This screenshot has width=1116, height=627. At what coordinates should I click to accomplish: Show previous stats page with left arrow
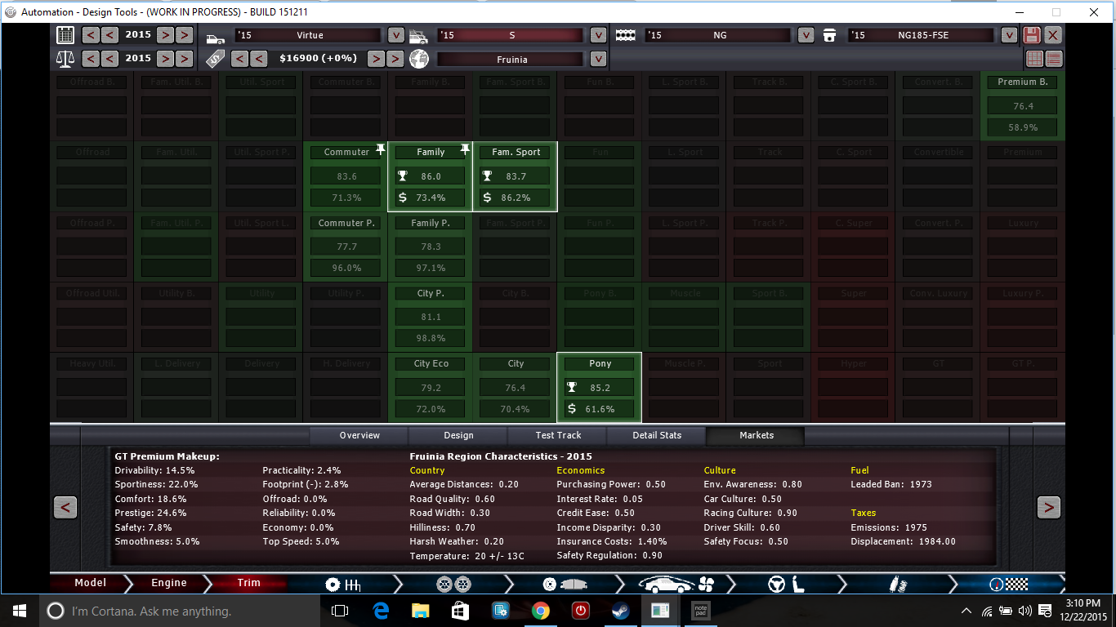65,507
